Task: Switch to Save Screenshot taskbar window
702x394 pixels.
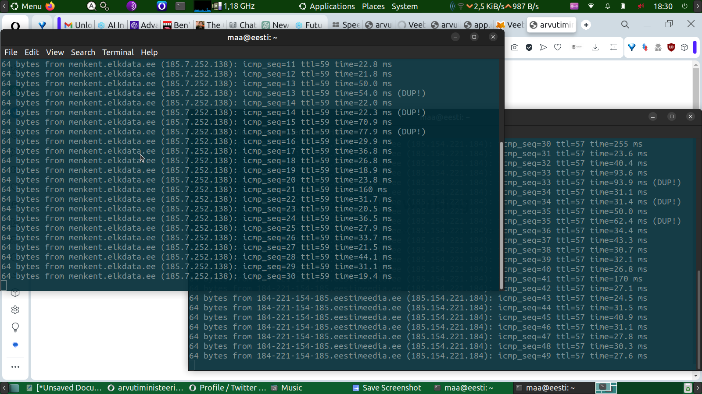Action: click(387, 388)
